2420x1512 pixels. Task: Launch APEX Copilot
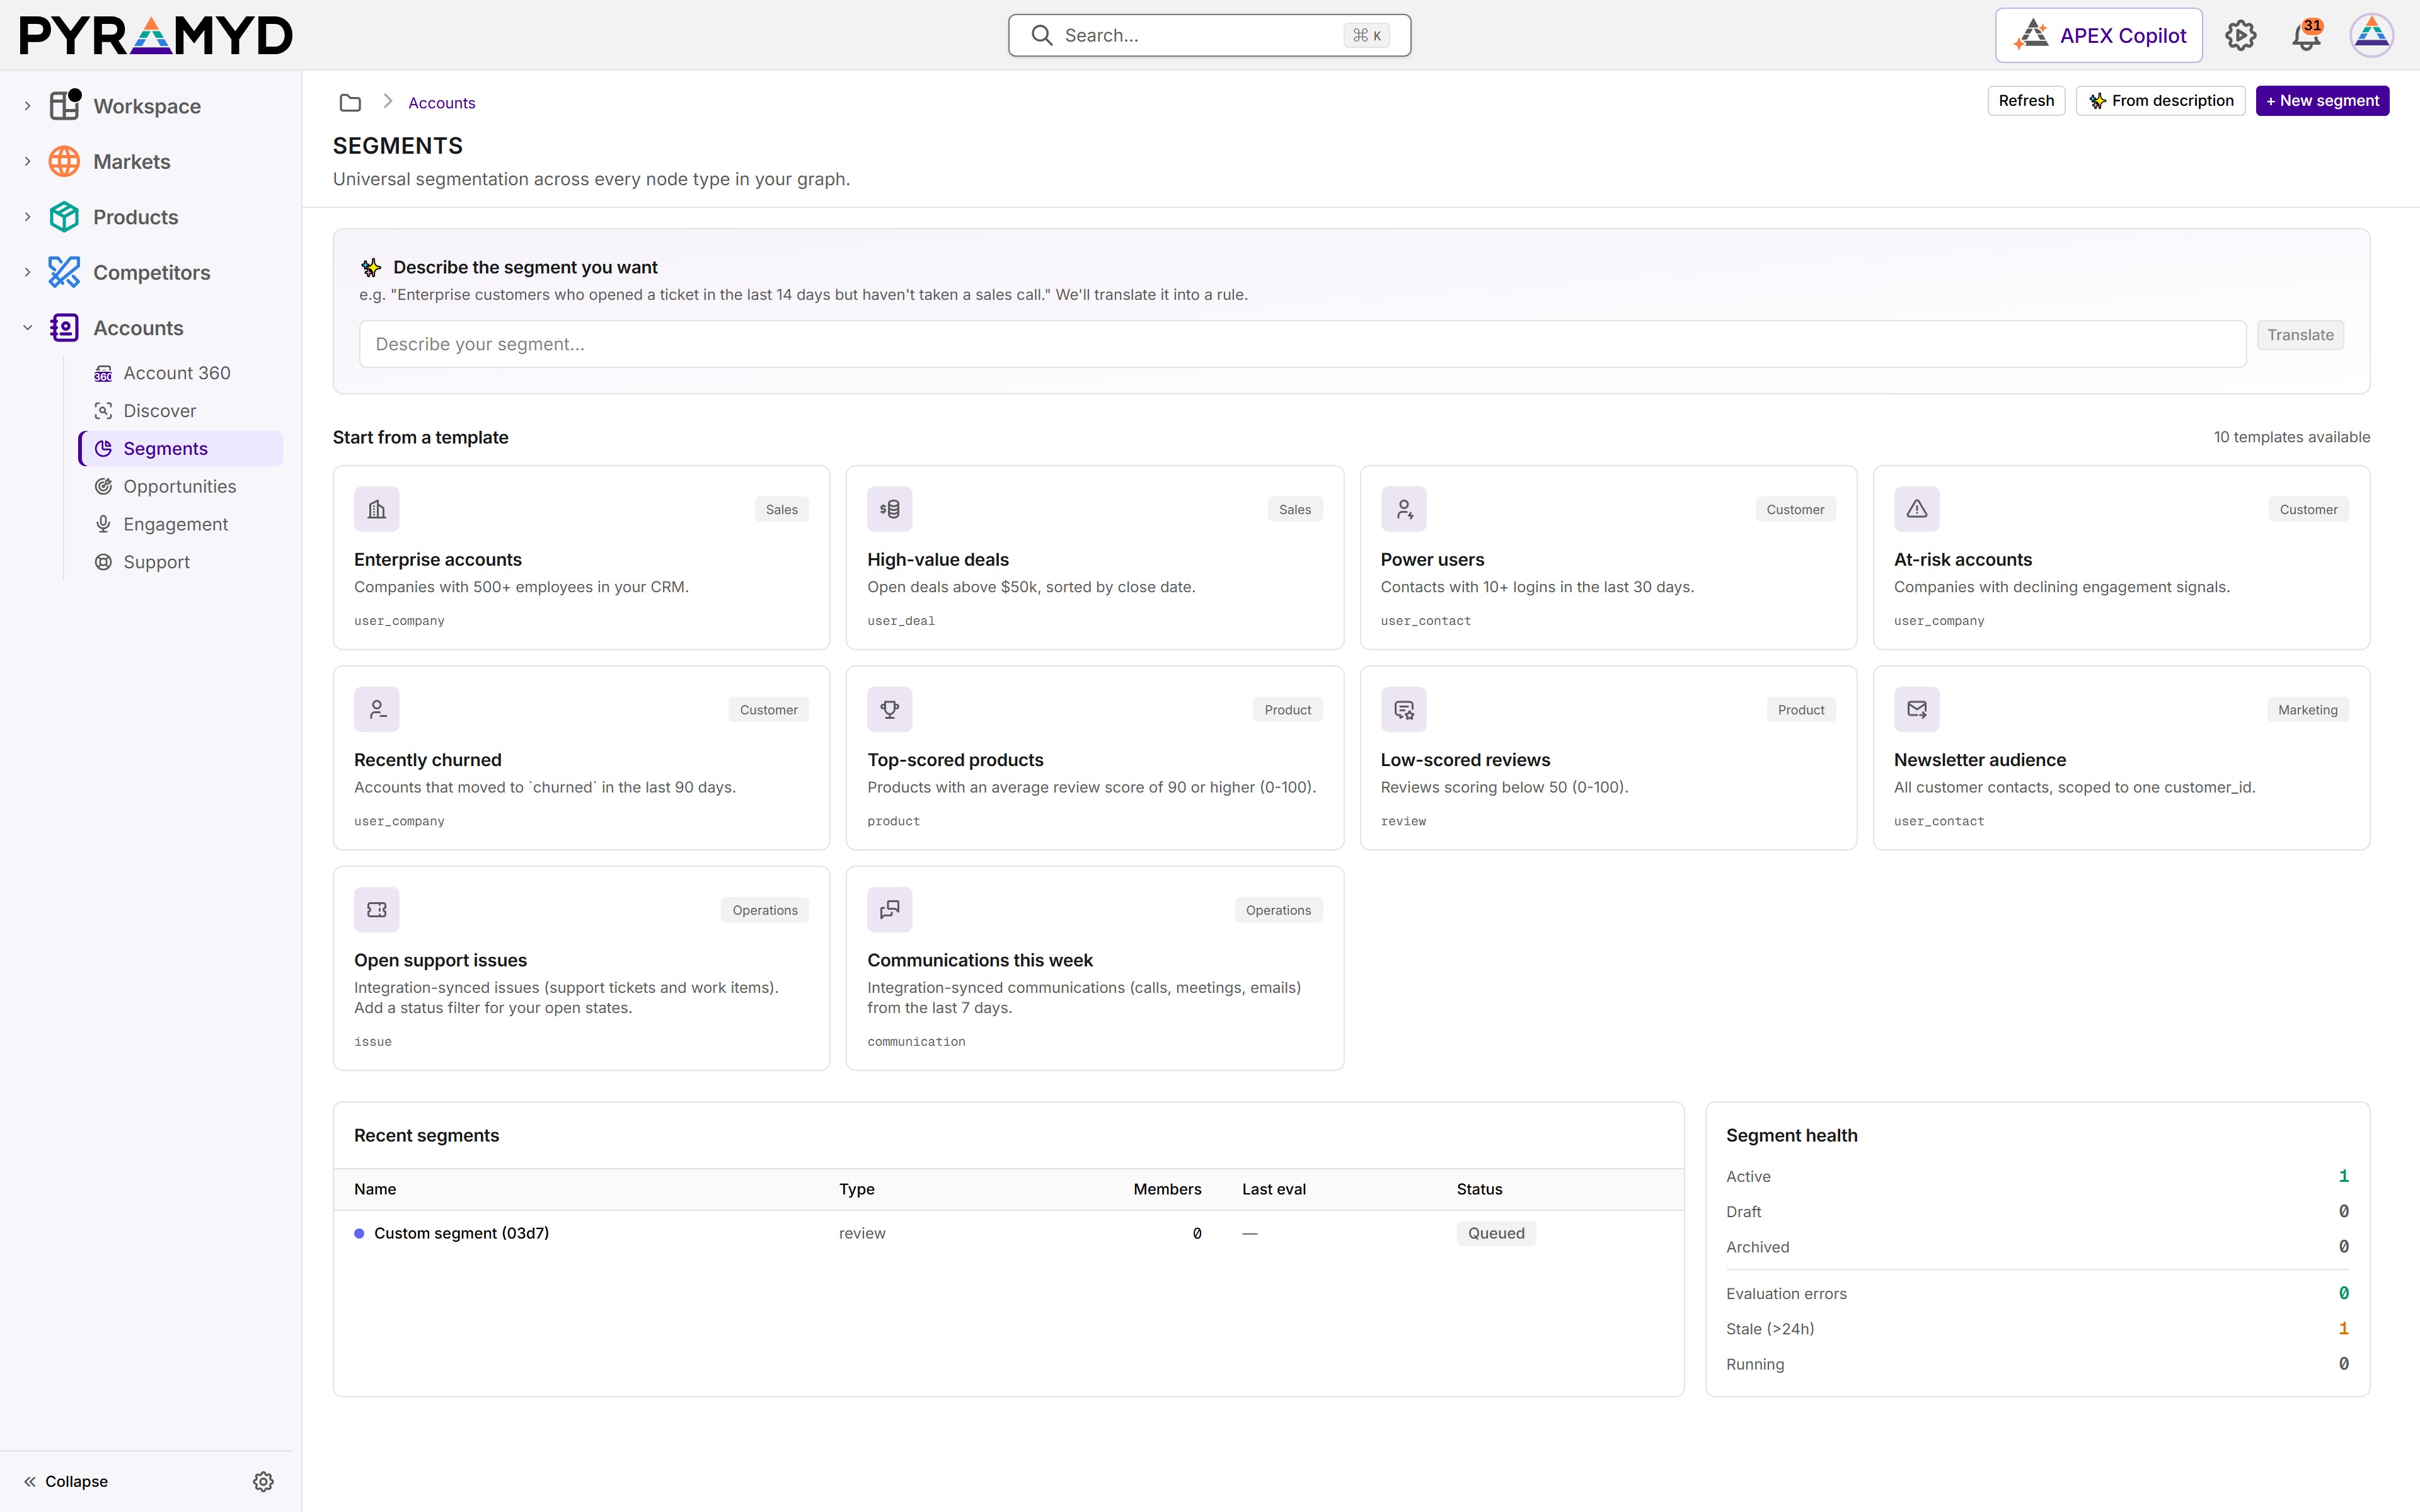(x=2098, y=35)
